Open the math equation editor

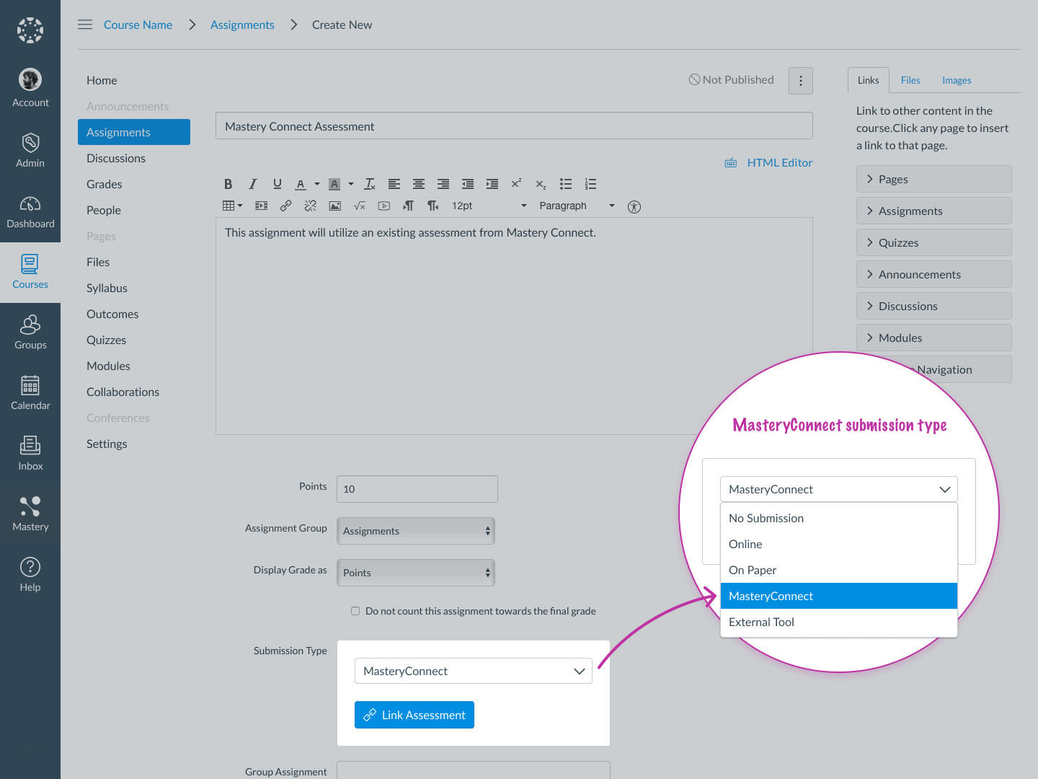coord(359,206)
